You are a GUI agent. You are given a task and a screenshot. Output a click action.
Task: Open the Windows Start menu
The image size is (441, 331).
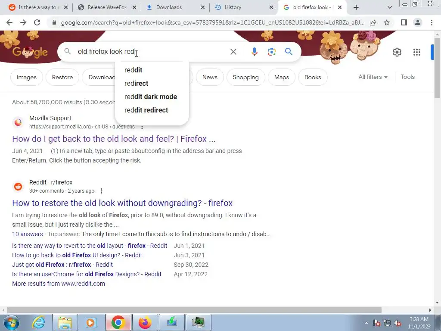tap(11, 322)
